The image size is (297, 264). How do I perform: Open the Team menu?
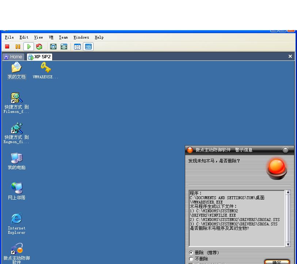[63, 37]
